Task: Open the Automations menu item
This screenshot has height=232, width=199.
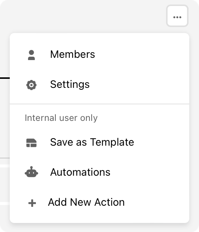Action: click(99, 172)
